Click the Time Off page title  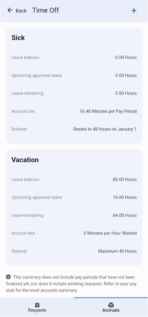coord(46,10)
